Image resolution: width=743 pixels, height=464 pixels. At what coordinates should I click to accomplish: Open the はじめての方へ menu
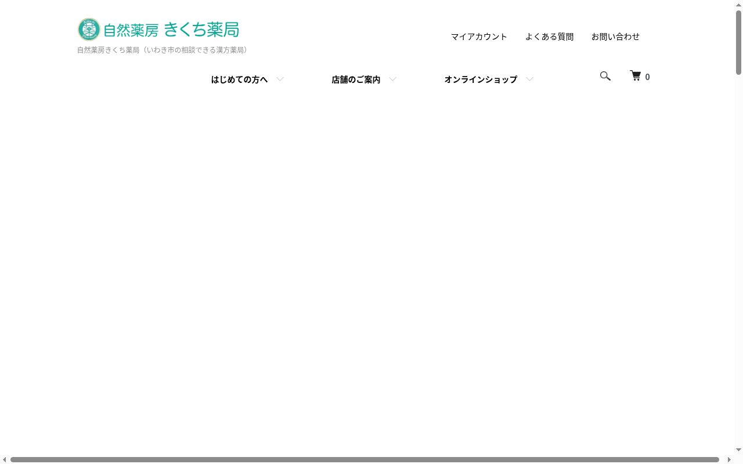239,79
